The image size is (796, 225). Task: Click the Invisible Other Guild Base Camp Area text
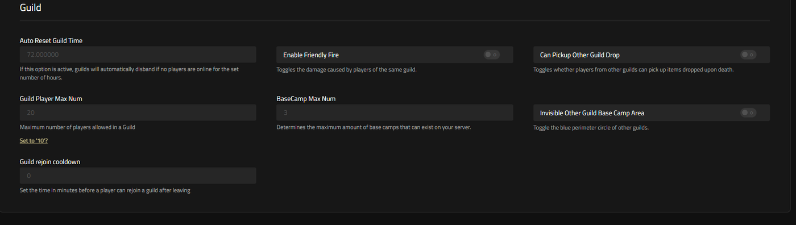[592, 113]
